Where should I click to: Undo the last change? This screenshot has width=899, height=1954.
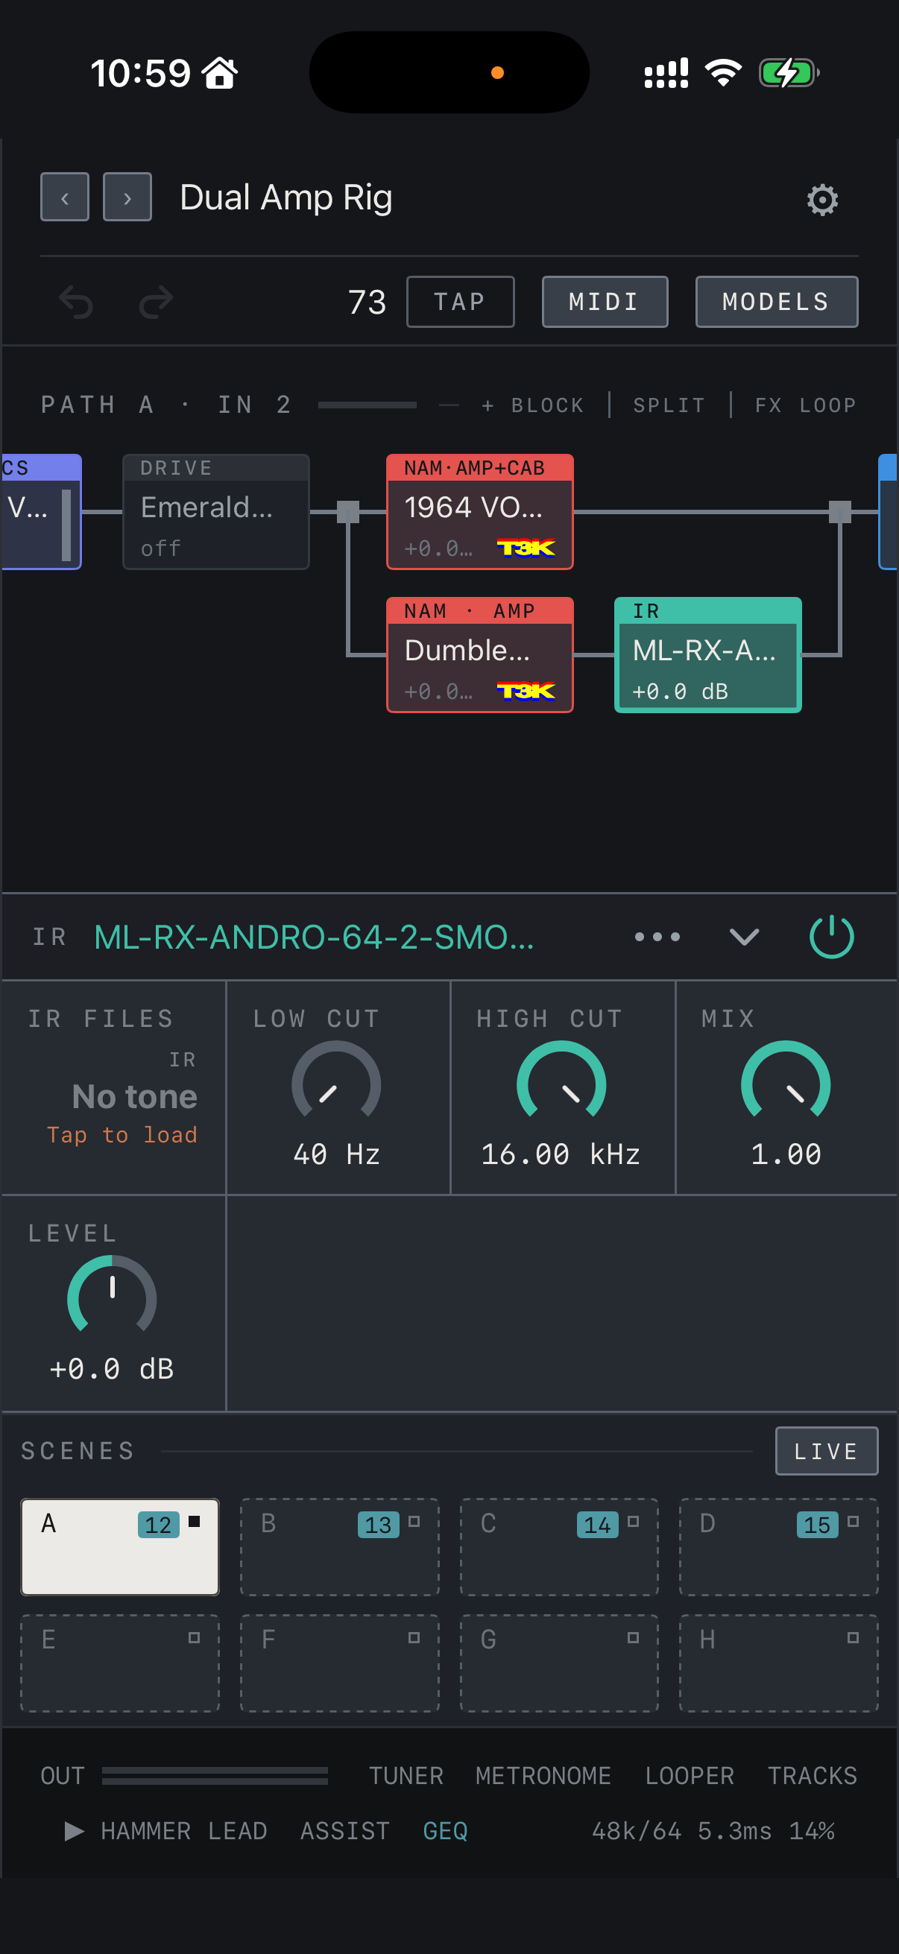point(76,302)
